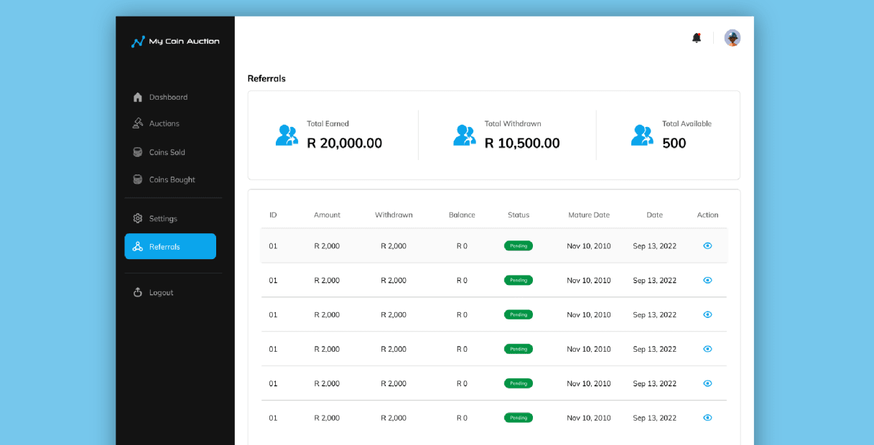Click Sep 13, 2022 in the highlighted row
The image size is (874, 445).
(654, 246)
